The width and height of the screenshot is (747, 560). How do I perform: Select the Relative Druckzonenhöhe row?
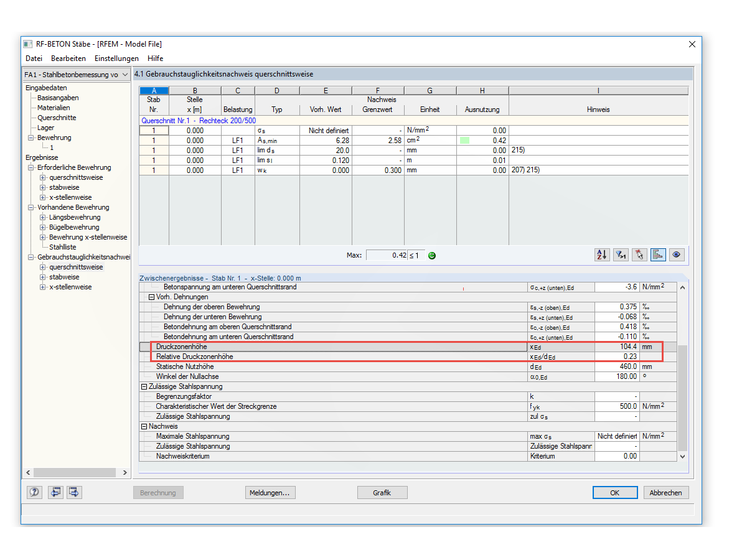407,357
